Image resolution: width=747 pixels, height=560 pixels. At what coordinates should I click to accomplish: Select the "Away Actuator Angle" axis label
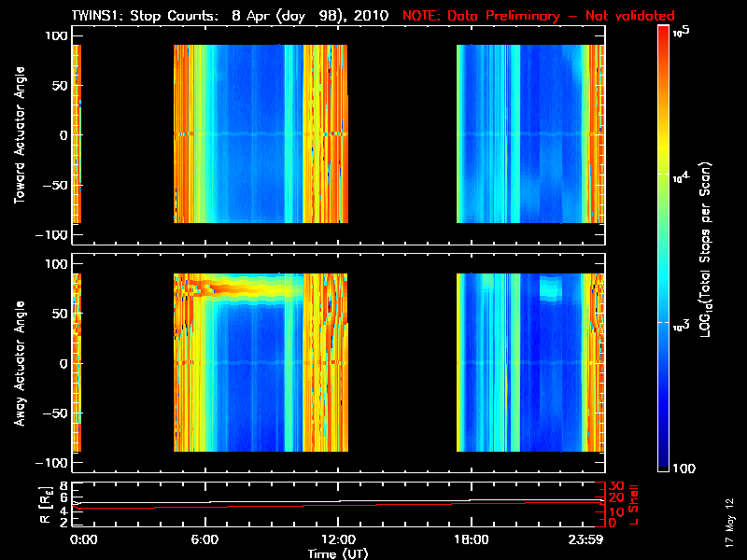(19, 363)
